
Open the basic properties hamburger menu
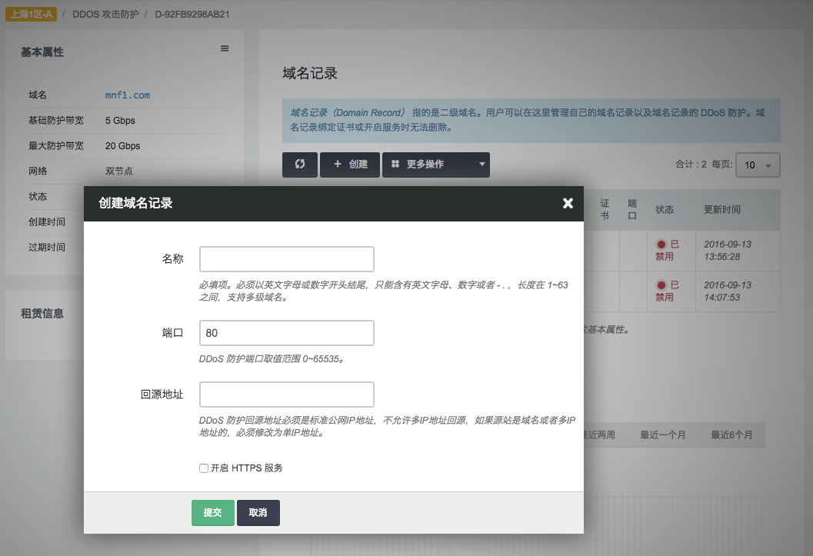[225, 48]
